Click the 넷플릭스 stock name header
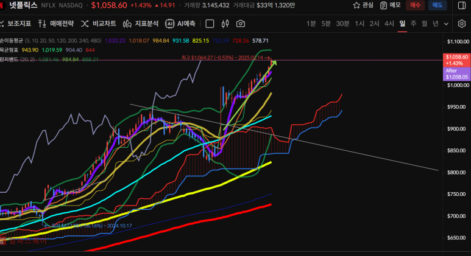Viewport: 471px width, 256px height. click(x=23, y=5)
